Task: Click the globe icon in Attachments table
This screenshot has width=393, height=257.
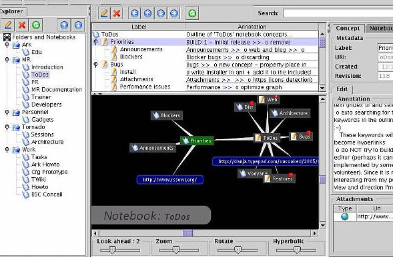Action: [x=345, y=216]
